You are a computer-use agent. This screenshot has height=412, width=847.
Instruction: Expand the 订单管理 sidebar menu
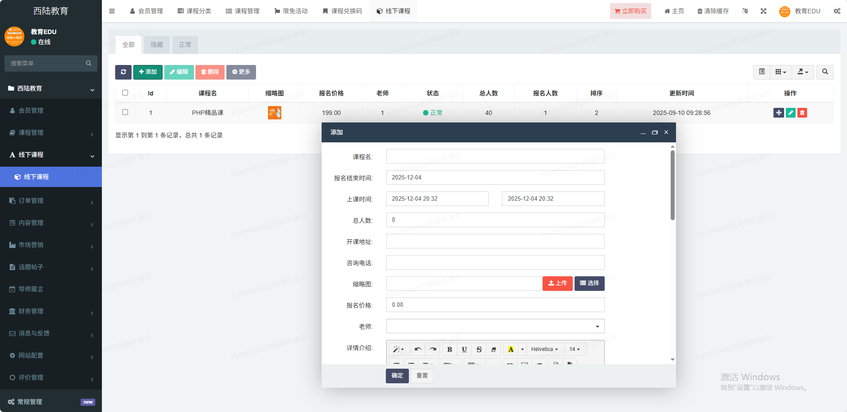coord(51,201)
